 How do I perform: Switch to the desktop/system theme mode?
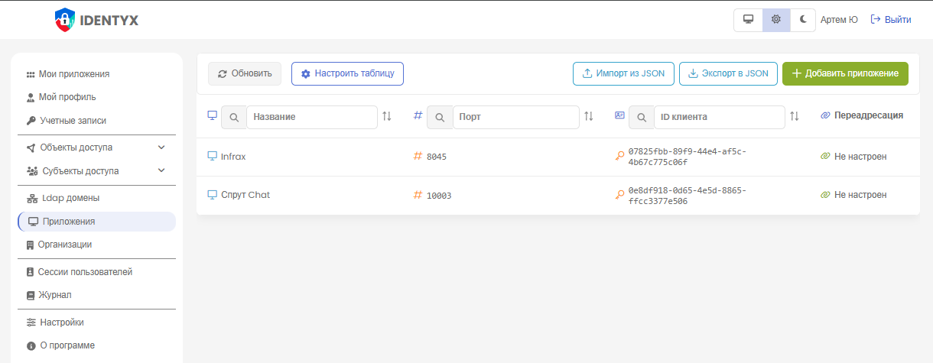(x=748, y=20)
